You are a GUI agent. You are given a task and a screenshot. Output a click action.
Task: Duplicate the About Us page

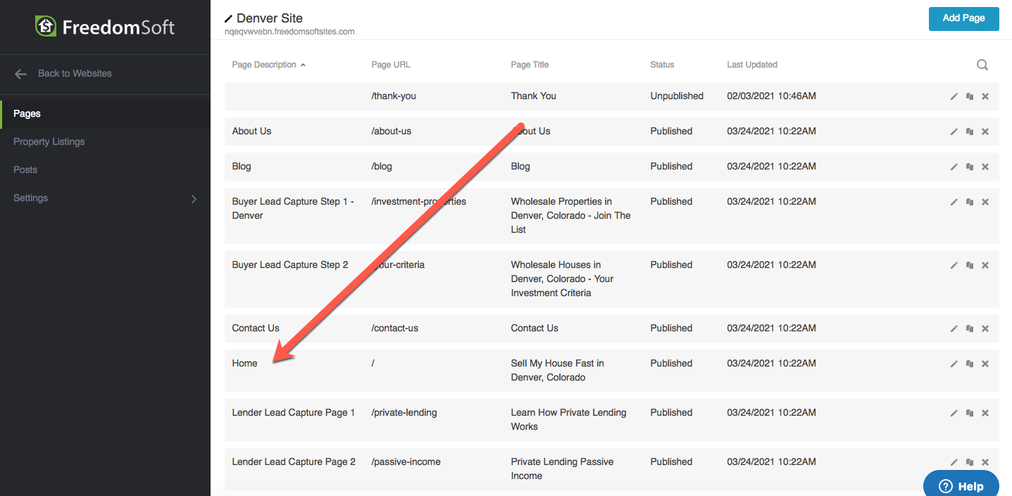pos(970,132)
